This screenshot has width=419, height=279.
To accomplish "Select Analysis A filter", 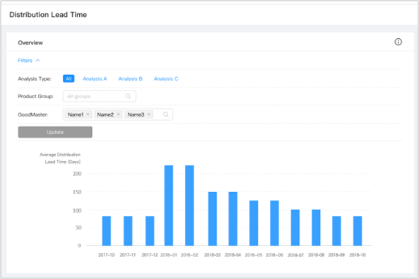I will pos(95,79).
